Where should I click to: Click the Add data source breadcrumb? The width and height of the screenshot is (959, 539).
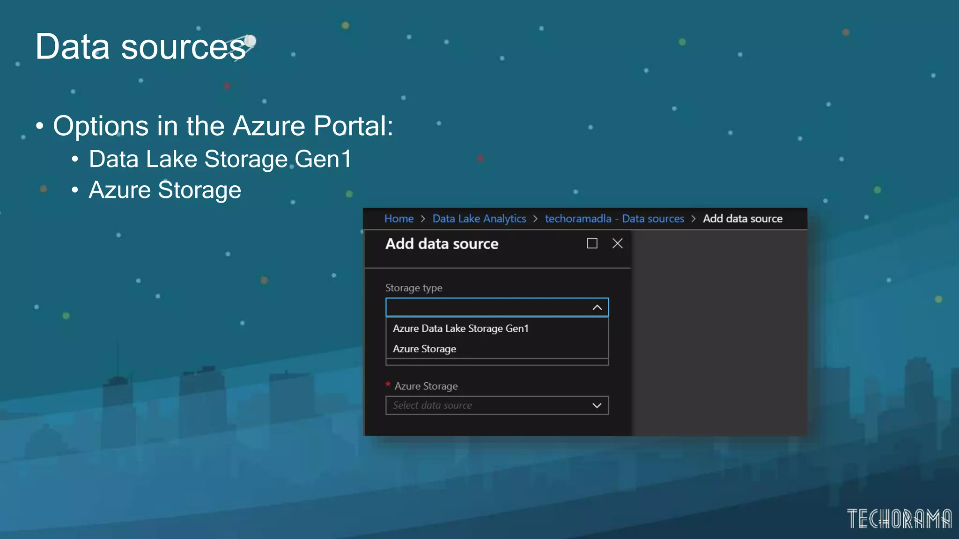743,219
